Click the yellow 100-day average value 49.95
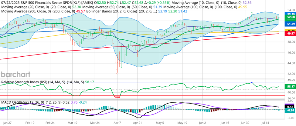296x126 pixels. point(243,7)
